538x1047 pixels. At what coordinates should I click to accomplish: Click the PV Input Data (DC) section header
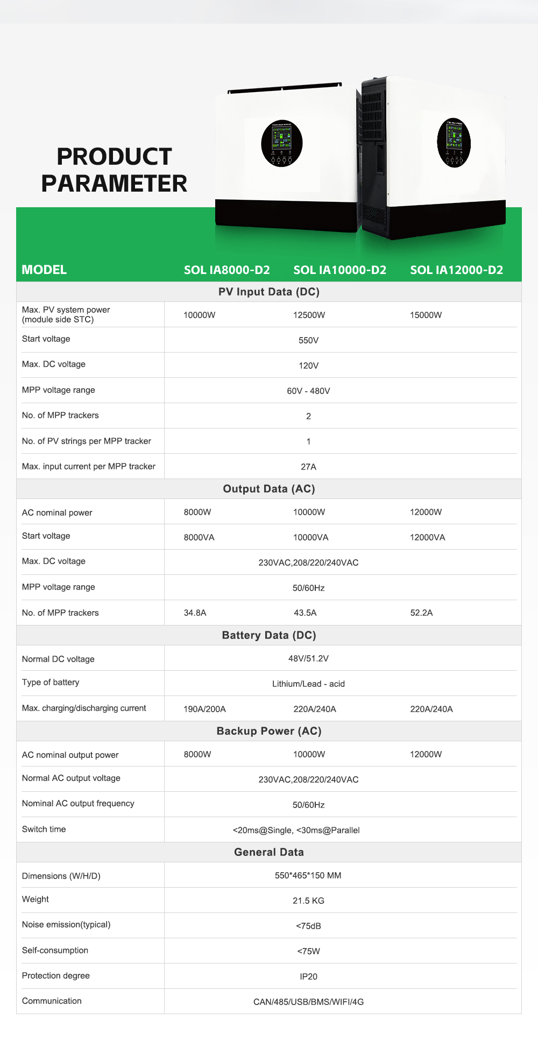(x=269, y=292)
